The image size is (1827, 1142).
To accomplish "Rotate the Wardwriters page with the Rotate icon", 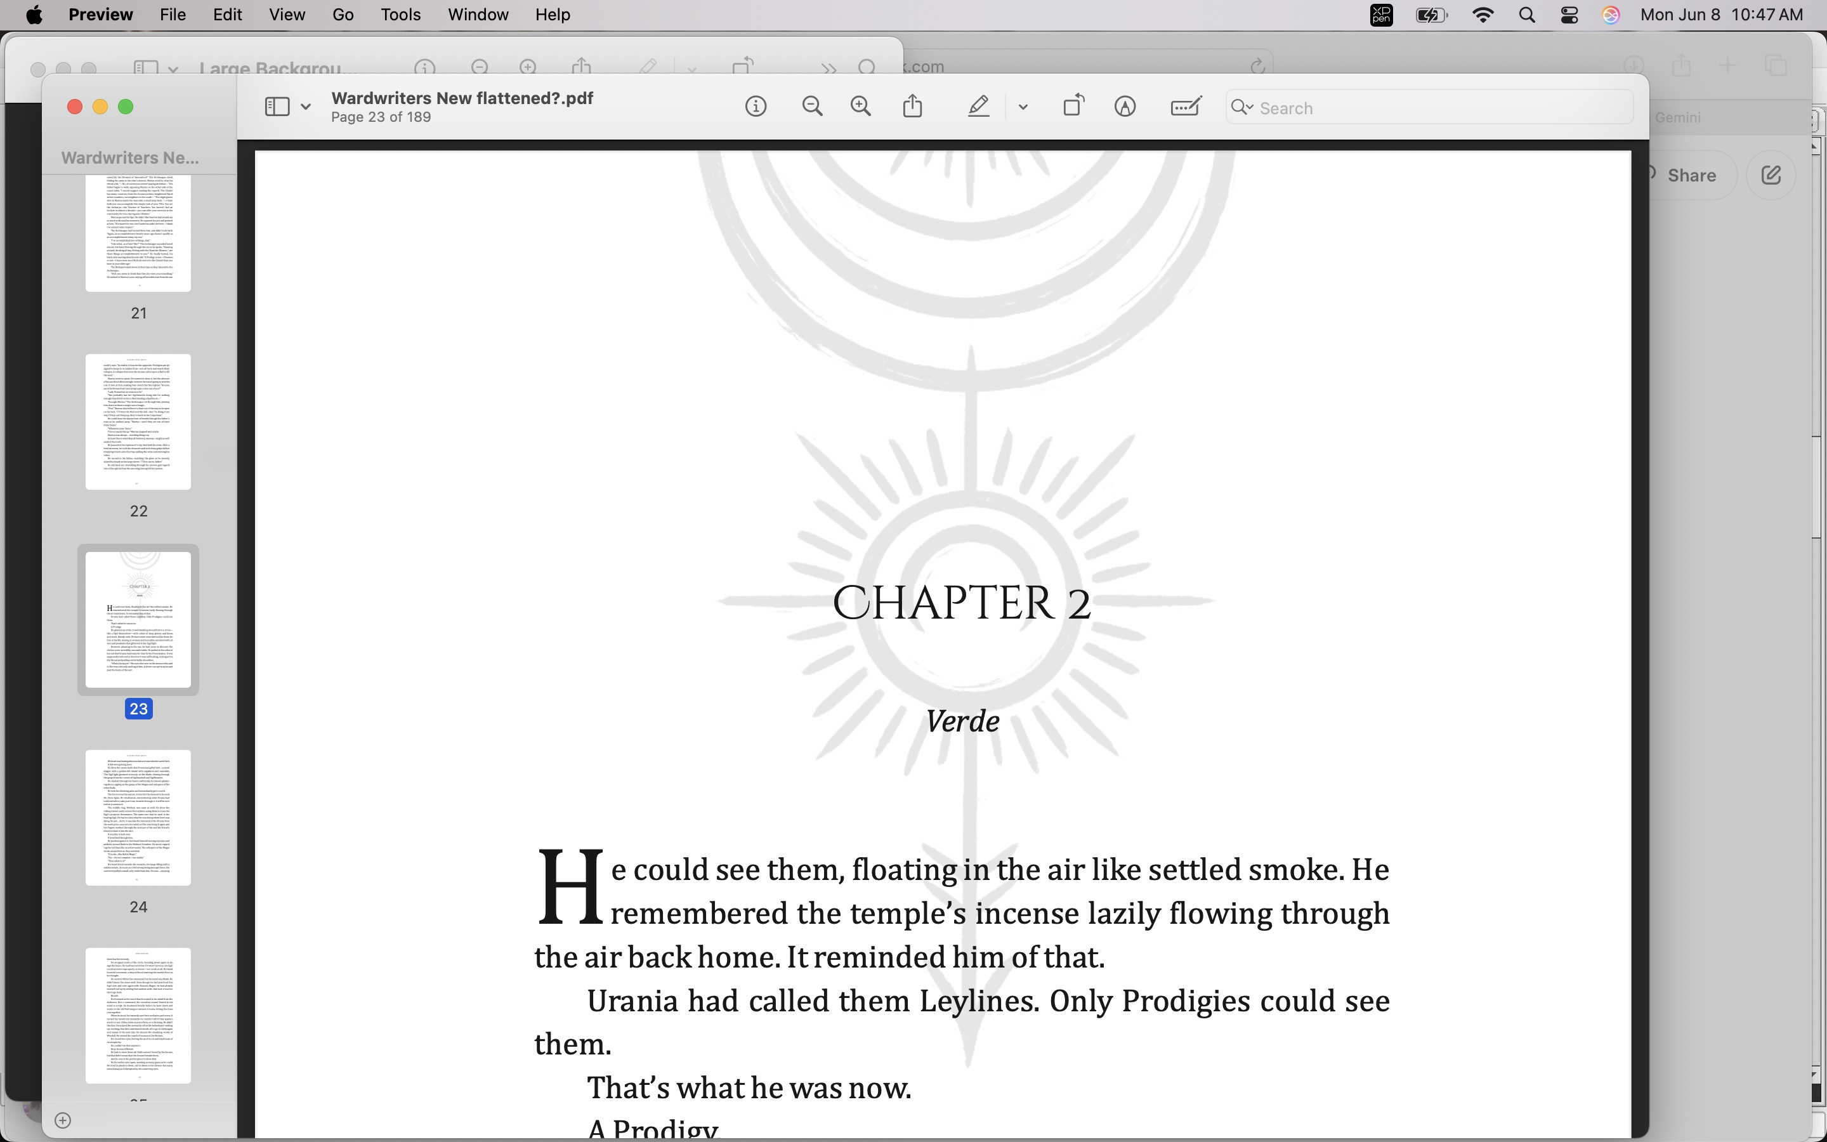I will point(1073,106).
